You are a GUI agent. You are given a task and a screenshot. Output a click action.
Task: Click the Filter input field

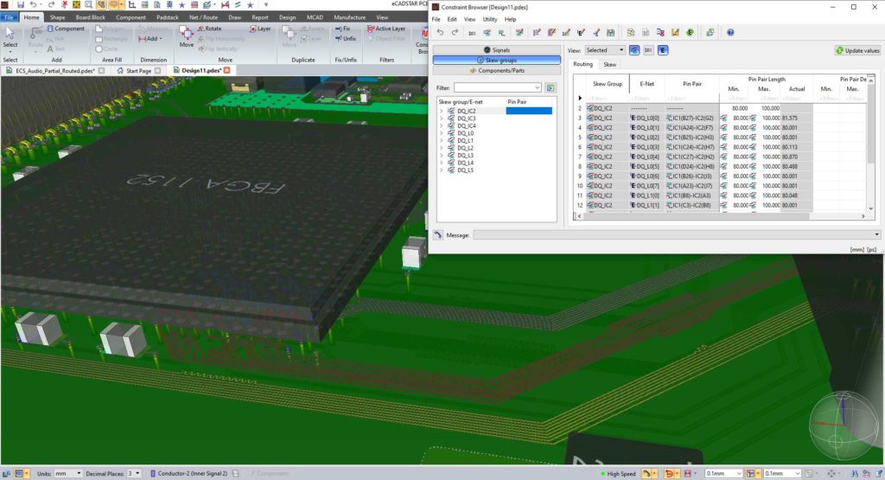[x=498, y=87]
